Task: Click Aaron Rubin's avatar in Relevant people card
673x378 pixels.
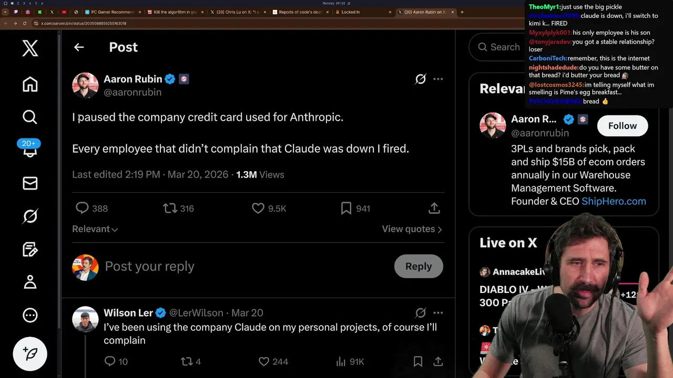Action: coord(493,125)
